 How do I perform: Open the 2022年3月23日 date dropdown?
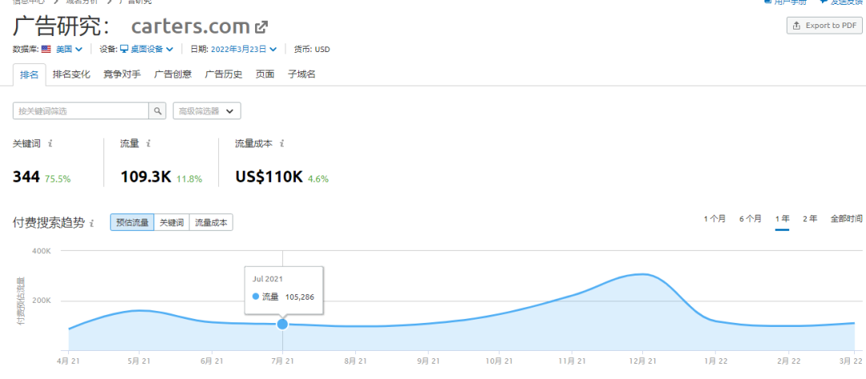pos(244,49)
